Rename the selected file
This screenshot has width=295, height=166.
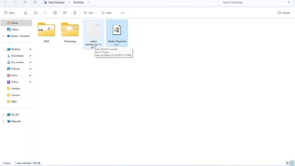tap(55, 13)
